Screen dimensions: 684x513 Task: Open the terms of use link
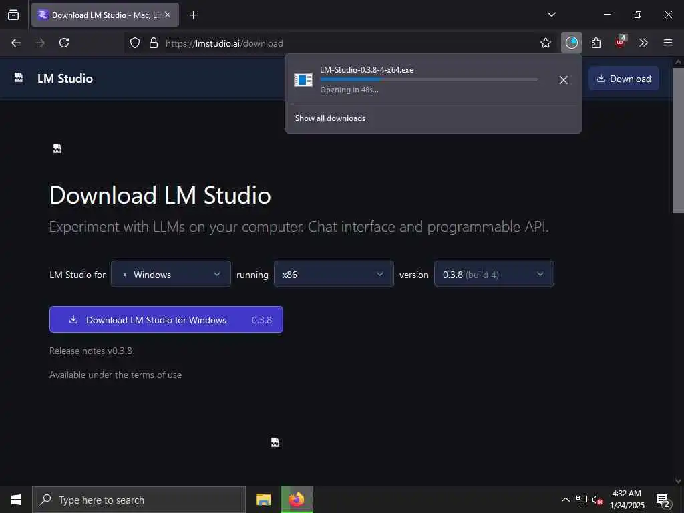point(156,375)
